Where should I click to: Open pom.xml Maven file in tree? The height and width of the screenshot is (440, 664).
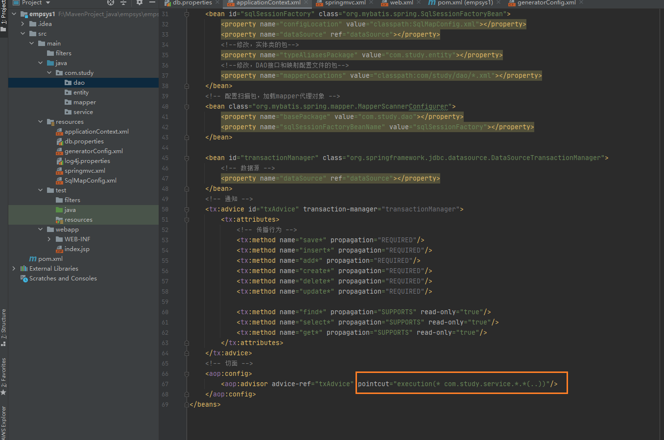click(x=50, y=259)
